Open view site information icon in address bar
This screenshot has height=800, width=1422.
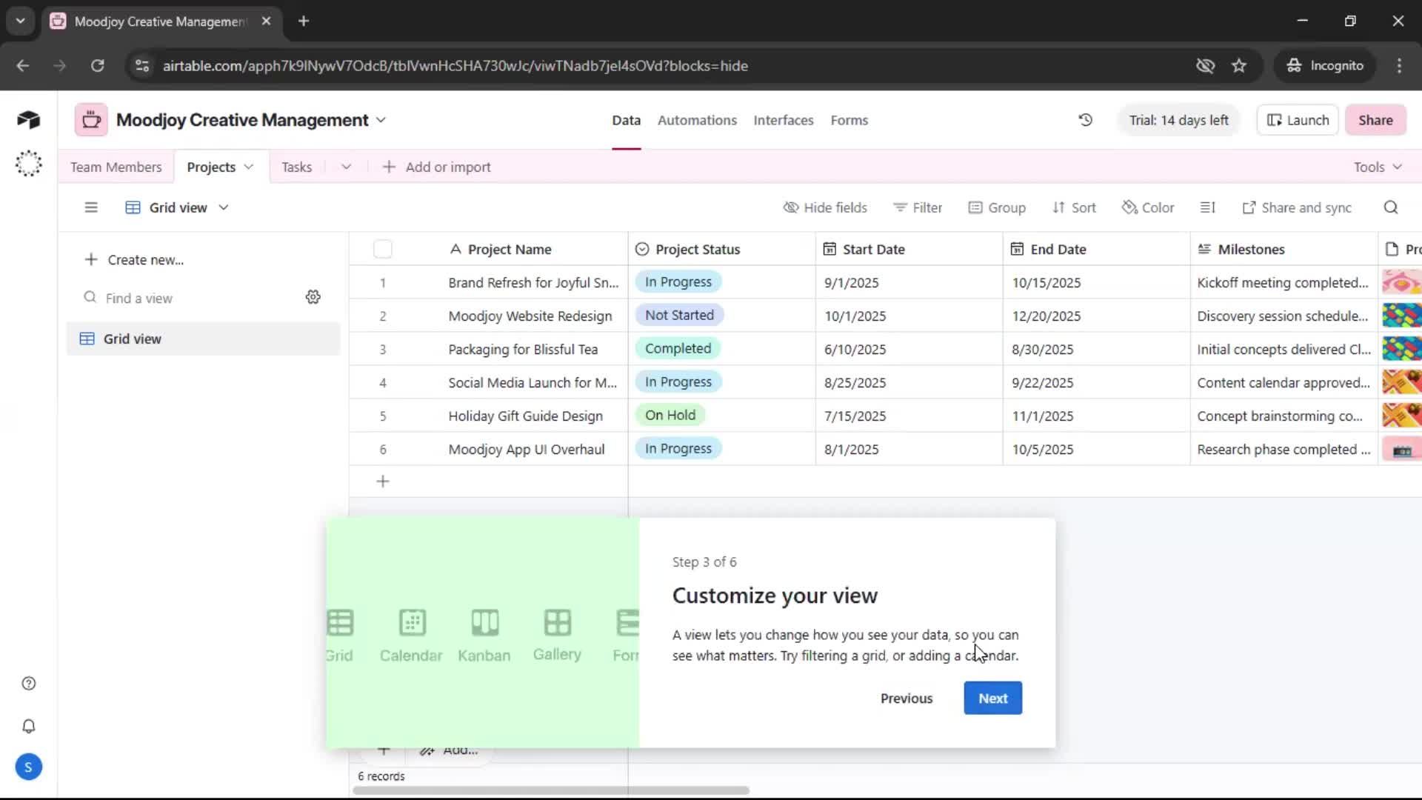(x=142, y=66)
